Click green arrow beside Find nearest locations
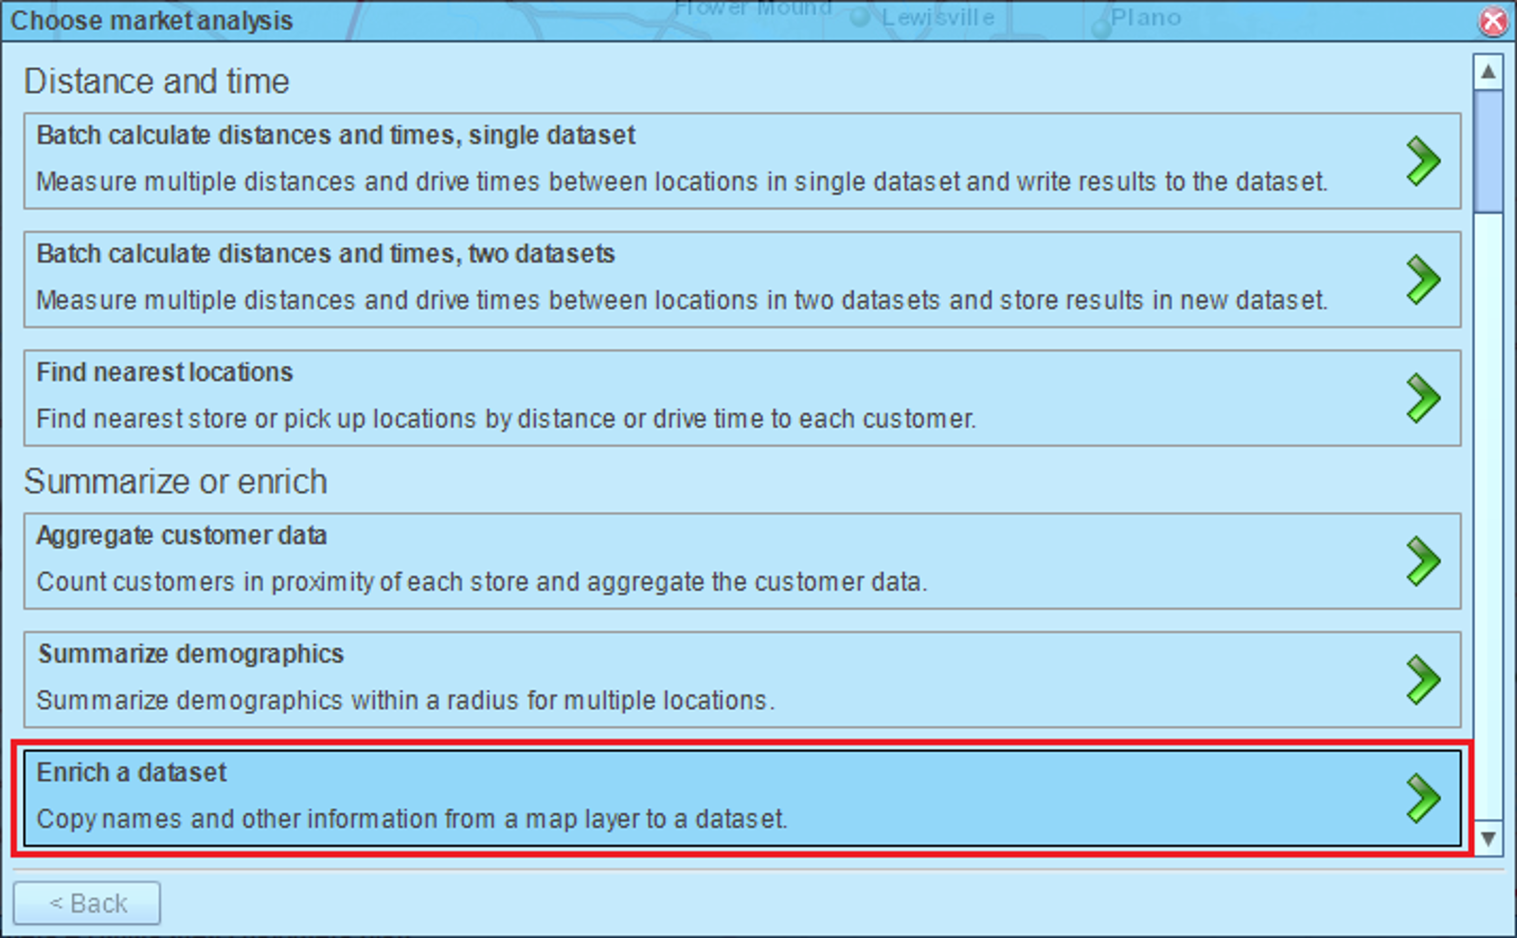Viewport: 1517px width, 938px height. 1423,398
